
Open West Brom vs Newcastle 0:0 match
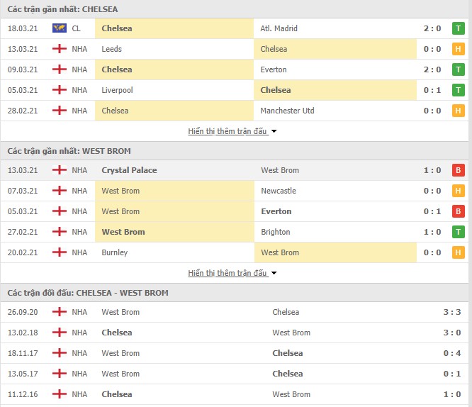click(235, 191)
